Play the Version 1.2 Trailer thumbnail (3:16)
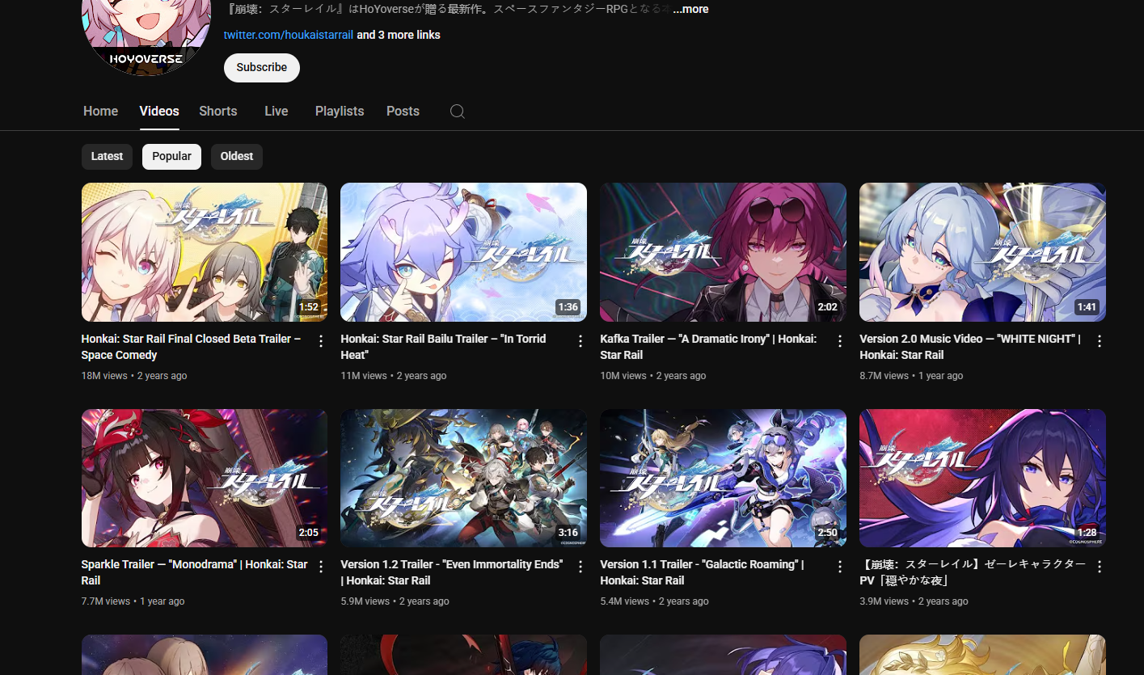 464,478
